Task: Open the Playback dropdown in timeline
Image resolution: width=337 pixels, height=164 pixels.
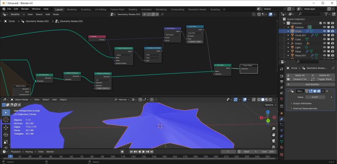Action: coord(17,151)
